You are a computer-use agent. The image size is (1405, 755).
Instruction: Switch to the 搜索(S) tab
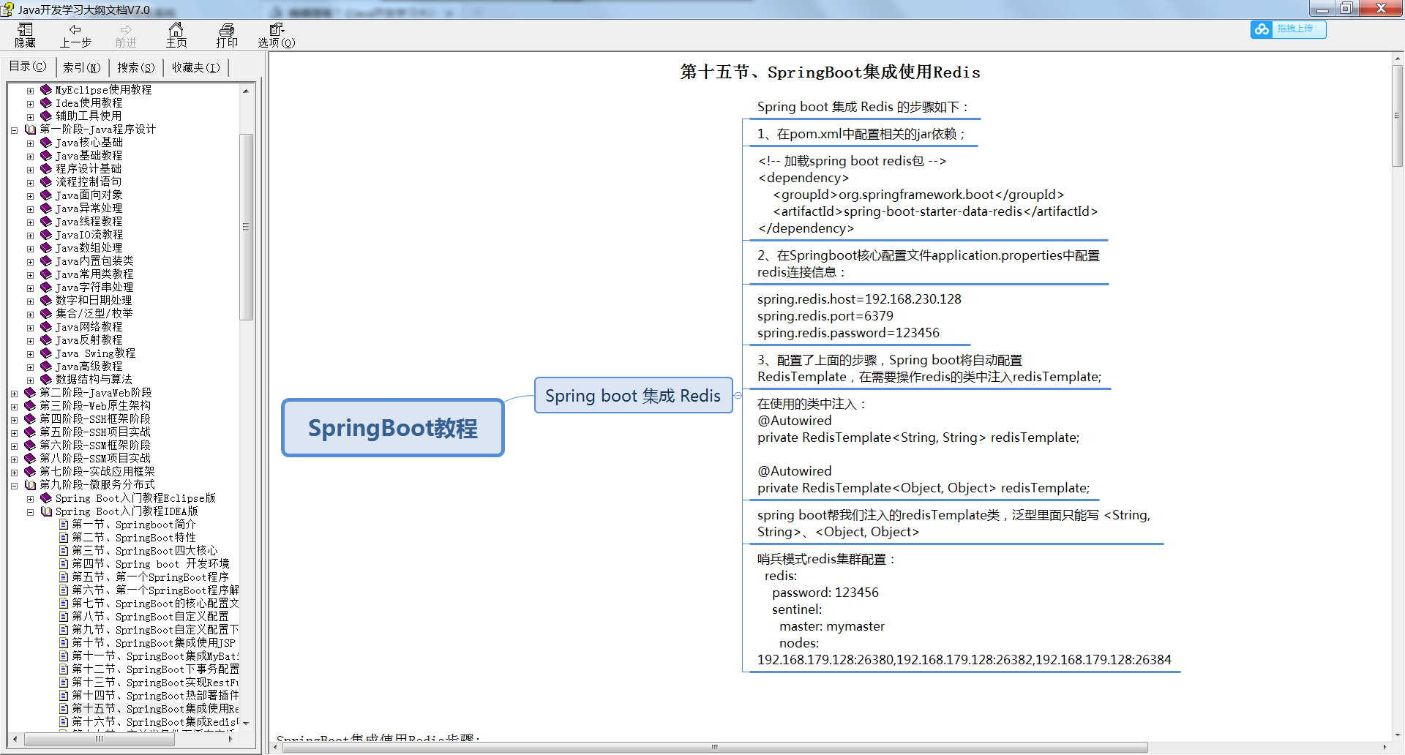point(136,67)
